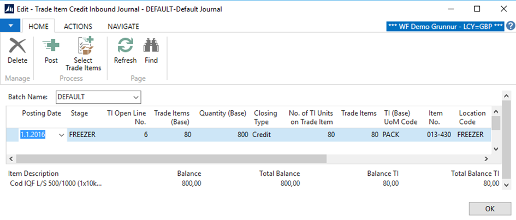The image size is (516, 220).
Task: Select the HOME tab
Action: [38, 26]
